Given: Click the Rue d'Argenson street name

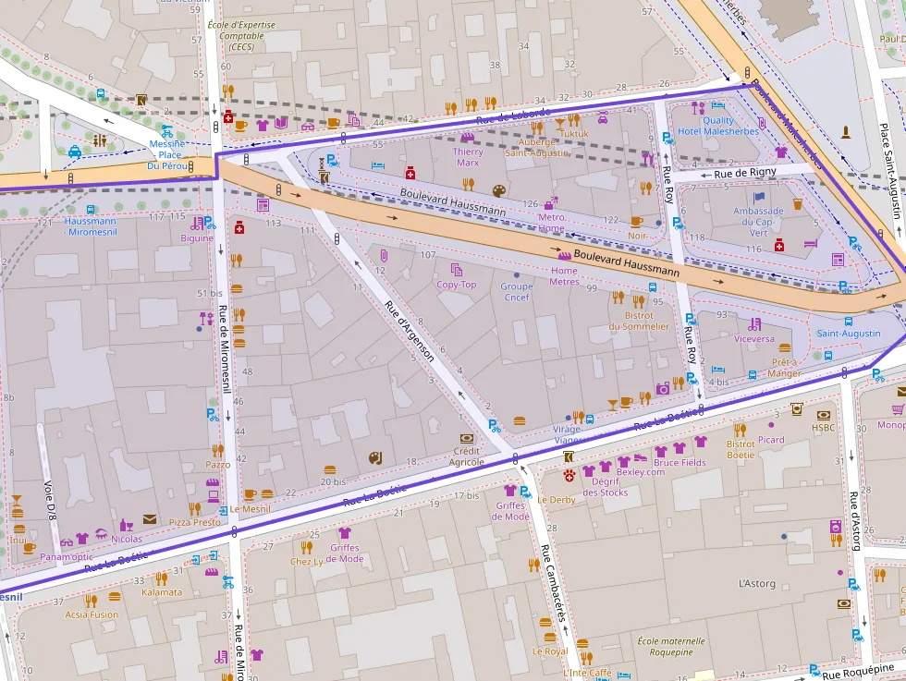Looking at the screenshot, I should (410, 332).
